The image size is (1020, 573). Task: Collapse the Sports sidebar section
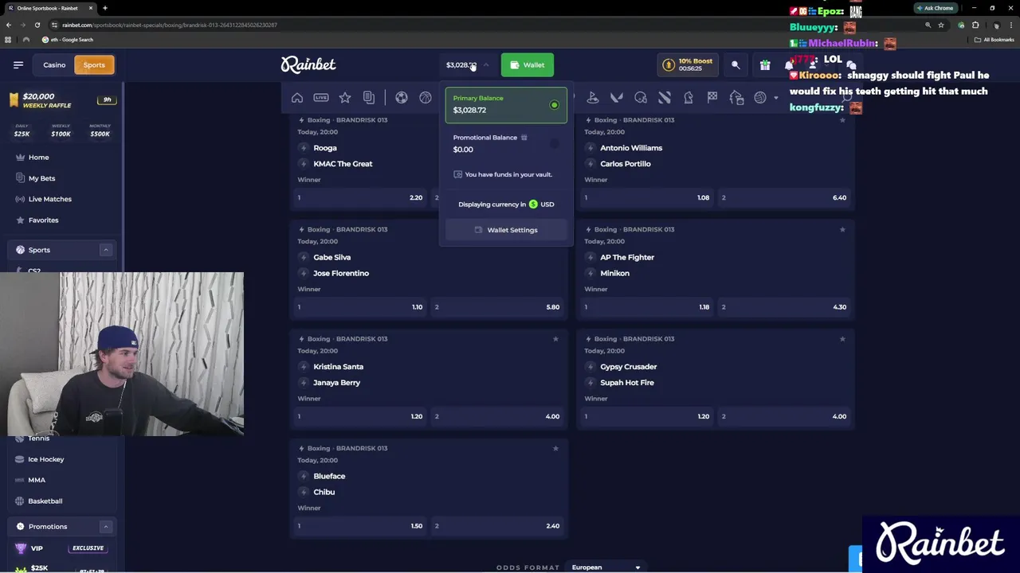(x=105, y=250)
